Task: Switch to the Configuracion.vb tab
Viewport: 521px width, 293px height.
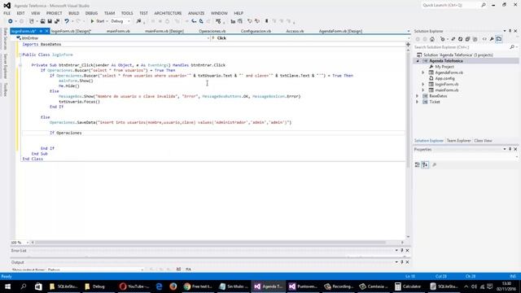Action: click(x=256, y=31)
